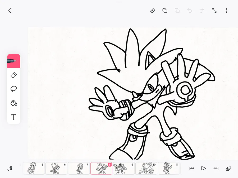Tap the copy frame icon
Screen dimensions: 238x178
[165, 11]
